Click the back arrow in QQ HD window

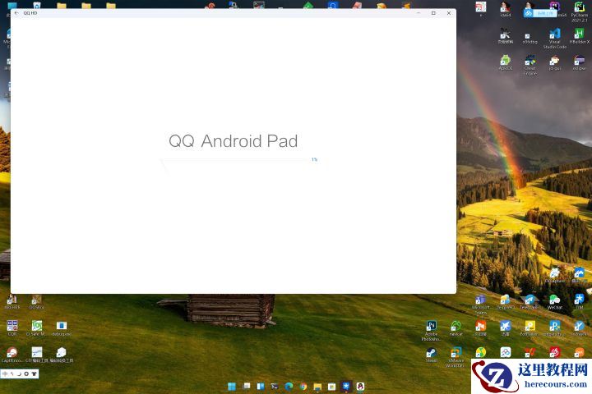tap(16, 13)
